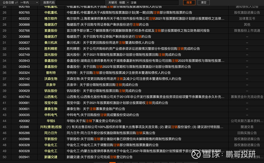Screen dimensions: 264x163
Task: Open 沃森生物 变更回购股份用途 announcement
Action: click(x=124, y=79)
